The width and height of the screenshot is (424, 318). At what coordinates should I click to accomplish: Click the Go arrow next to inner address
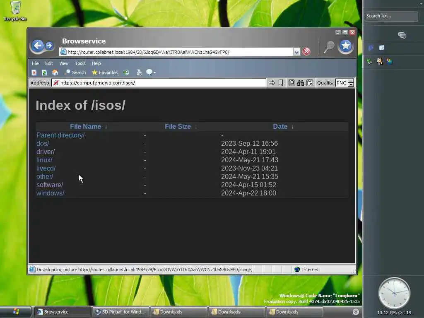point(272,83)
